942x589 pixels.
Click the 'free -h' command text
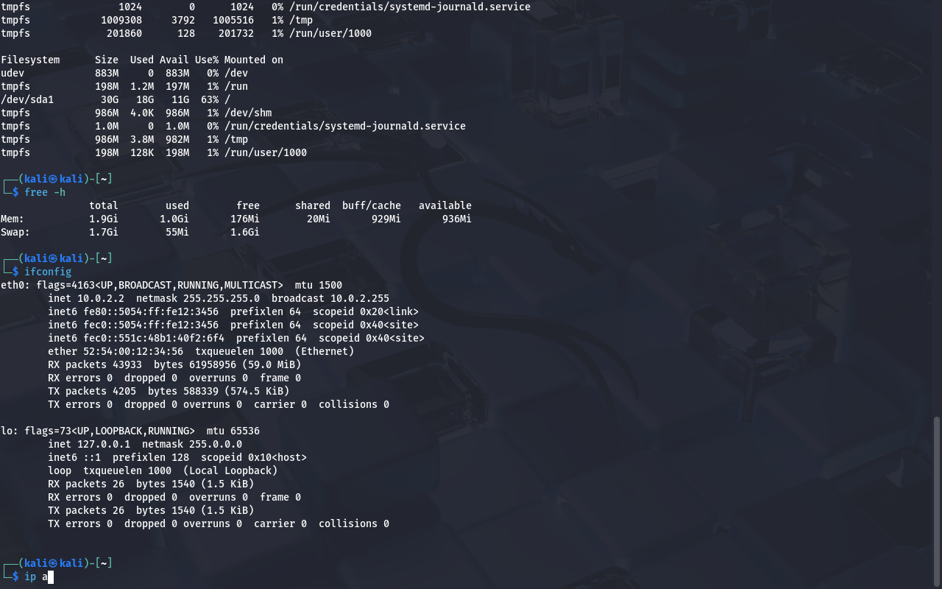click(x=45, y=192)
